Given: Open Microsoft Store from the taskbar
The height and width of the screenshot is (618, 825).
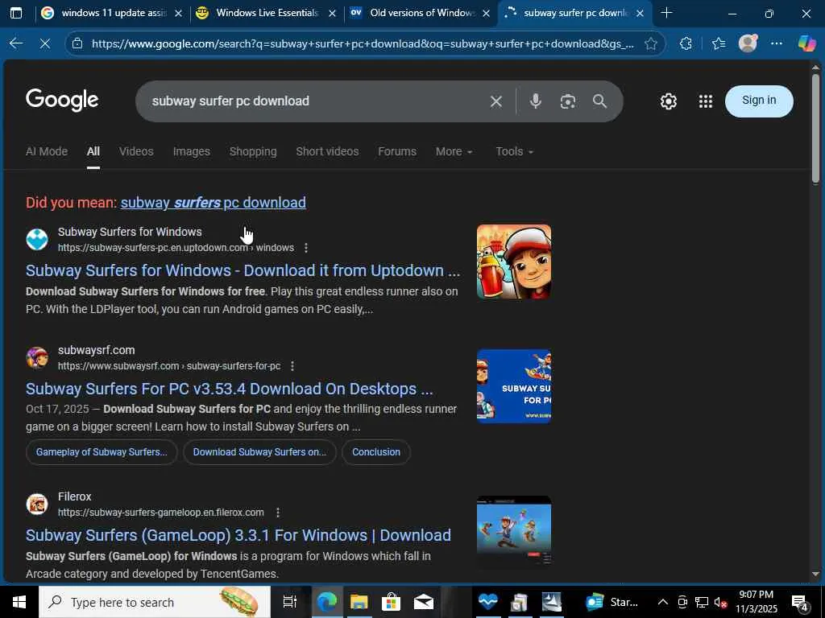Looking at the screenshot, I should point(391,602).
